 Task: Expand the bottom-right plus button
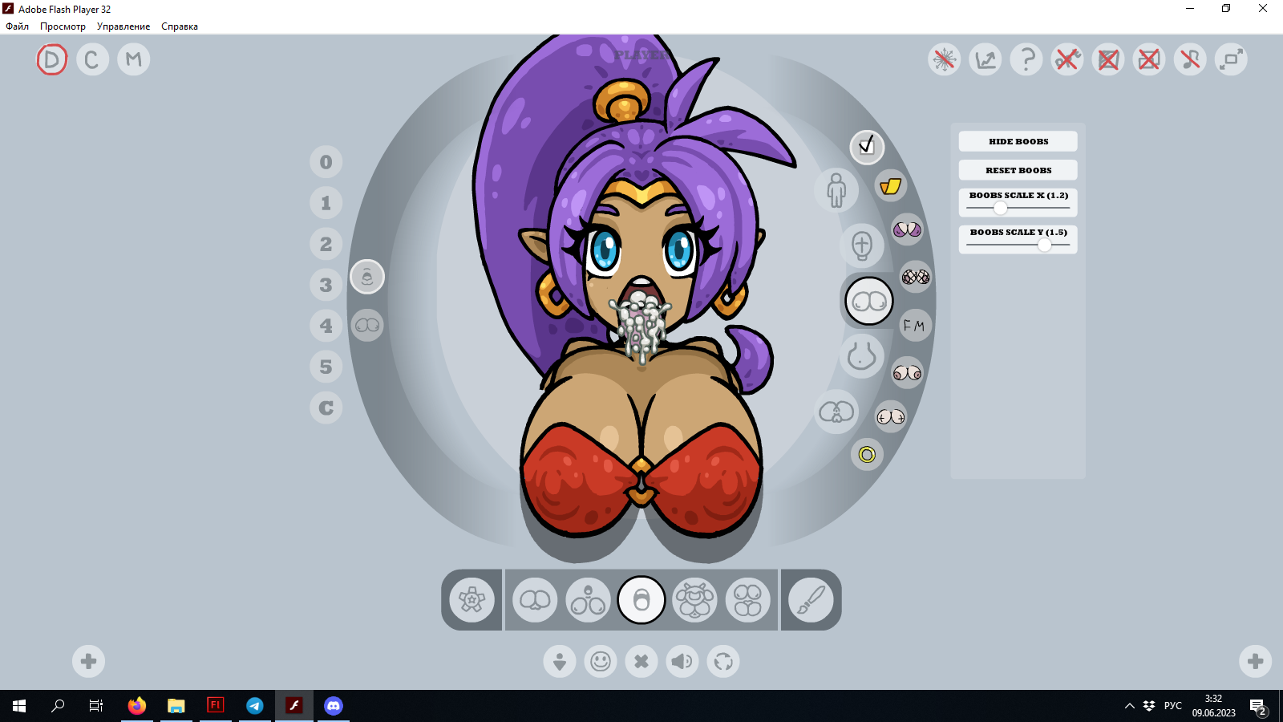[x=1256, y=661]
